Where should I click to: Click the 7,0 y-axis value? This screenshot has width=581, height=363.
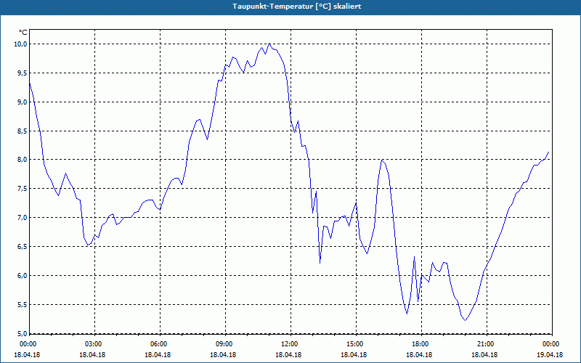click(23, 217)
